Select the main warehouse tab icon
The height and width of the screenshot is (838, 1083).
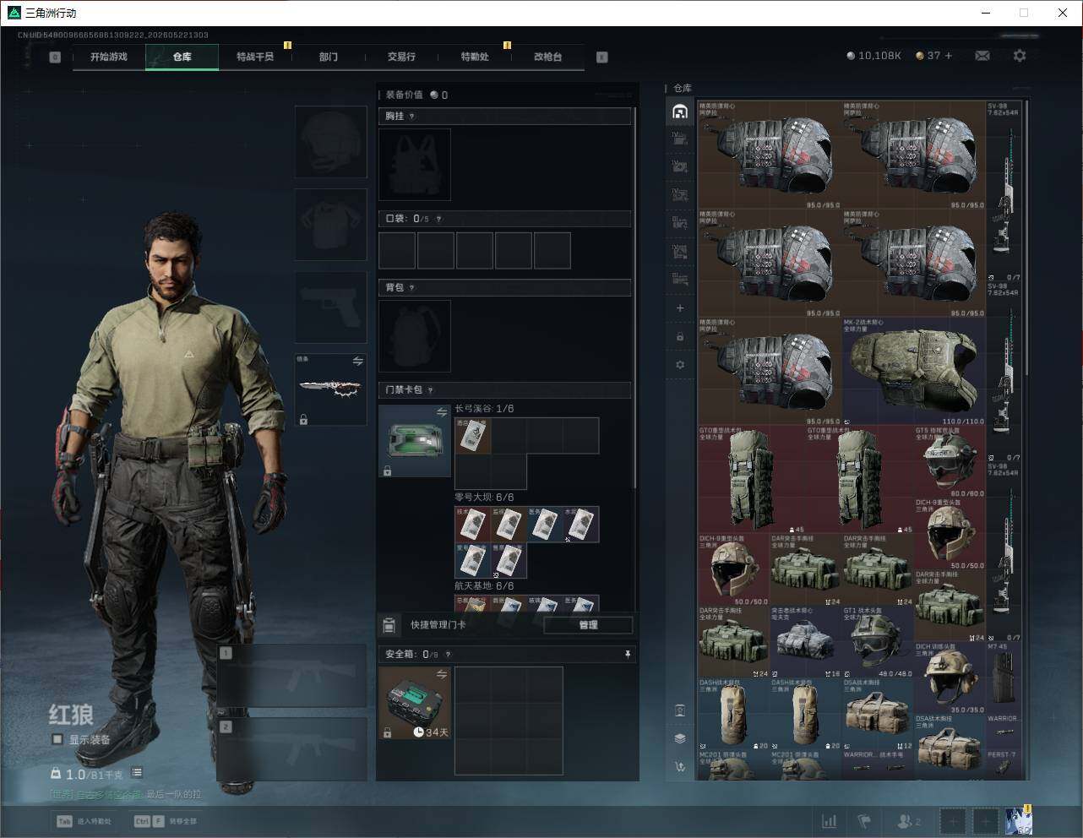(x=680, y=112)
